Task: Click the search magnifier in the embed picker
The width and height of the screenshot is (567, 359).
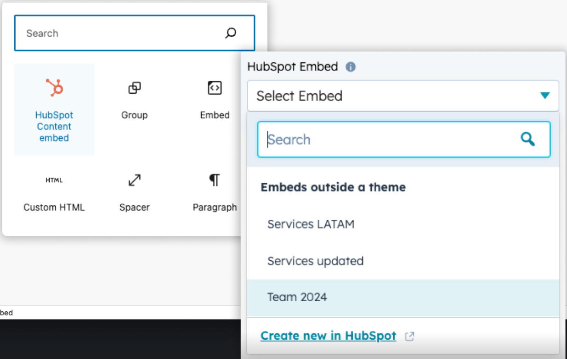Action: click(x=527, y=139)
